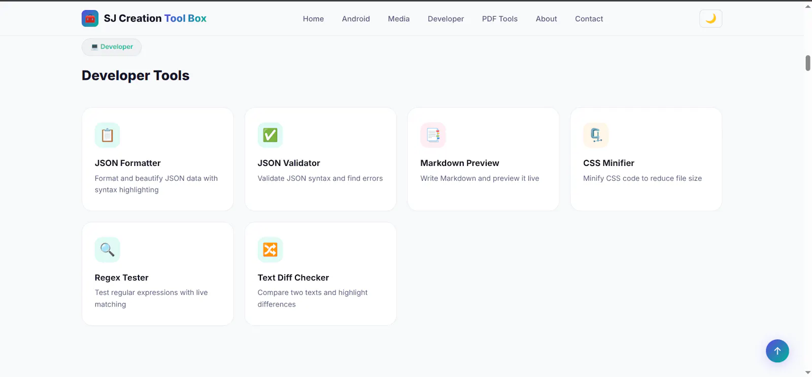
Task: Click the scrollbar up arrow
Action: (x=808, y=7)
